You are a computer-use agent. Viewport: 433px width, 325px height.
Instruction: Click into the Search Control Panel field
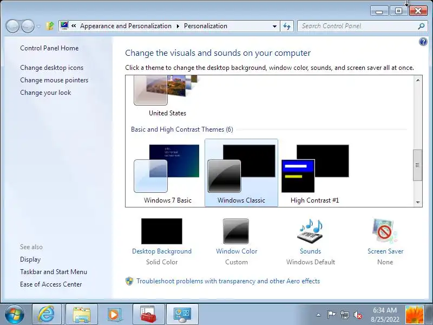[x=359, y=26]
